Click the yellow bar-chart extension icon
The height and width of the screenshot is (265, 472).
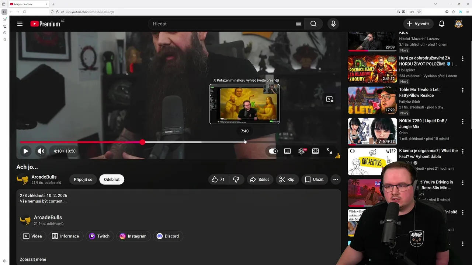point(337,156)
